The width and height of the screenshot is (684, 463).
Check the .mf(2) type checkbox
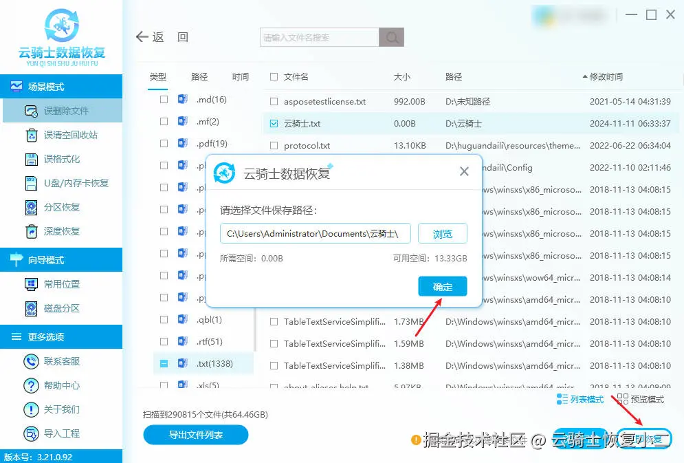(164, 121)
